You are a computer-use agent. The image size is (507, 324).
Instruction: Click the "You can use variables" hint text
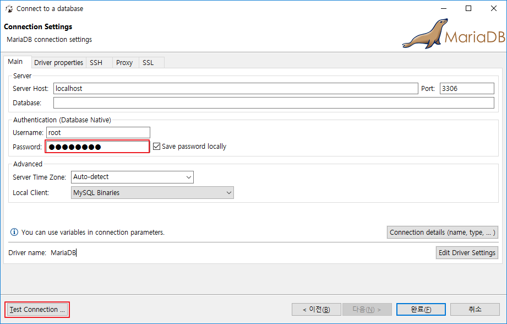coord(93,233)
